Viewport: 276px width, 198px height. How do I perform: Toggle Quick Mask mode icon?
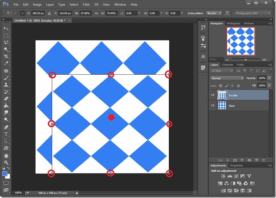(x=6, y=183)
